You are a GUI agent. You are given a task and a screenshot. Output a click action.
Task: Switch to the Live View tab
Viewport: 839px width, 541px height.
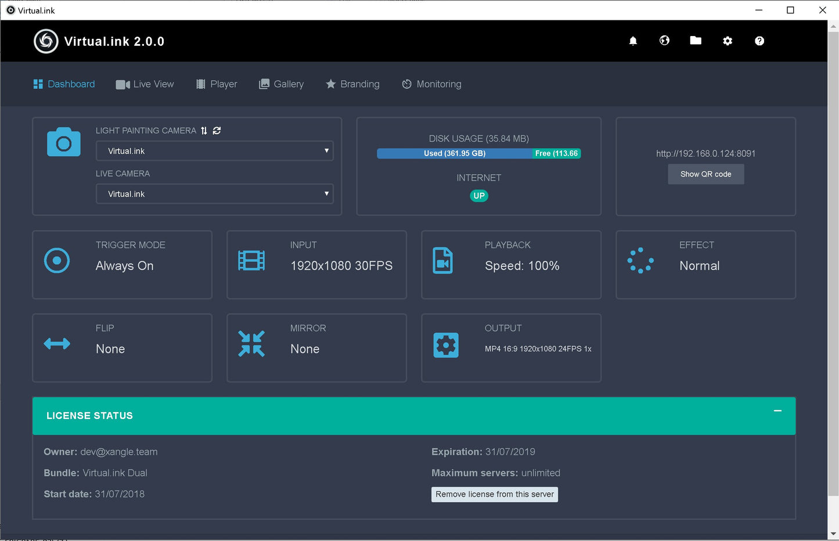145,84
